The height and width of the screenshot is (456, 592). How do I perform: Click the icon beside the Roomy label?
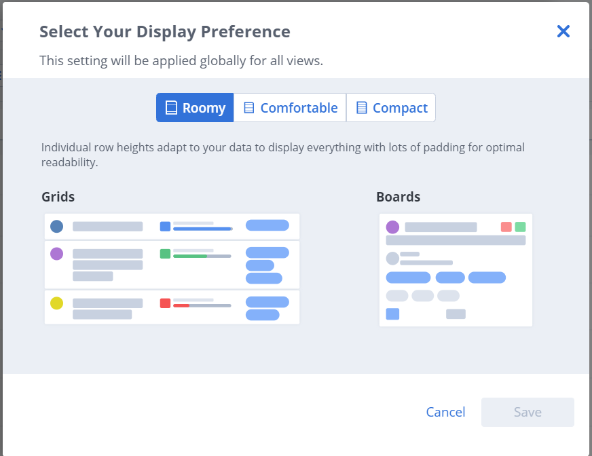click(172, 108)
